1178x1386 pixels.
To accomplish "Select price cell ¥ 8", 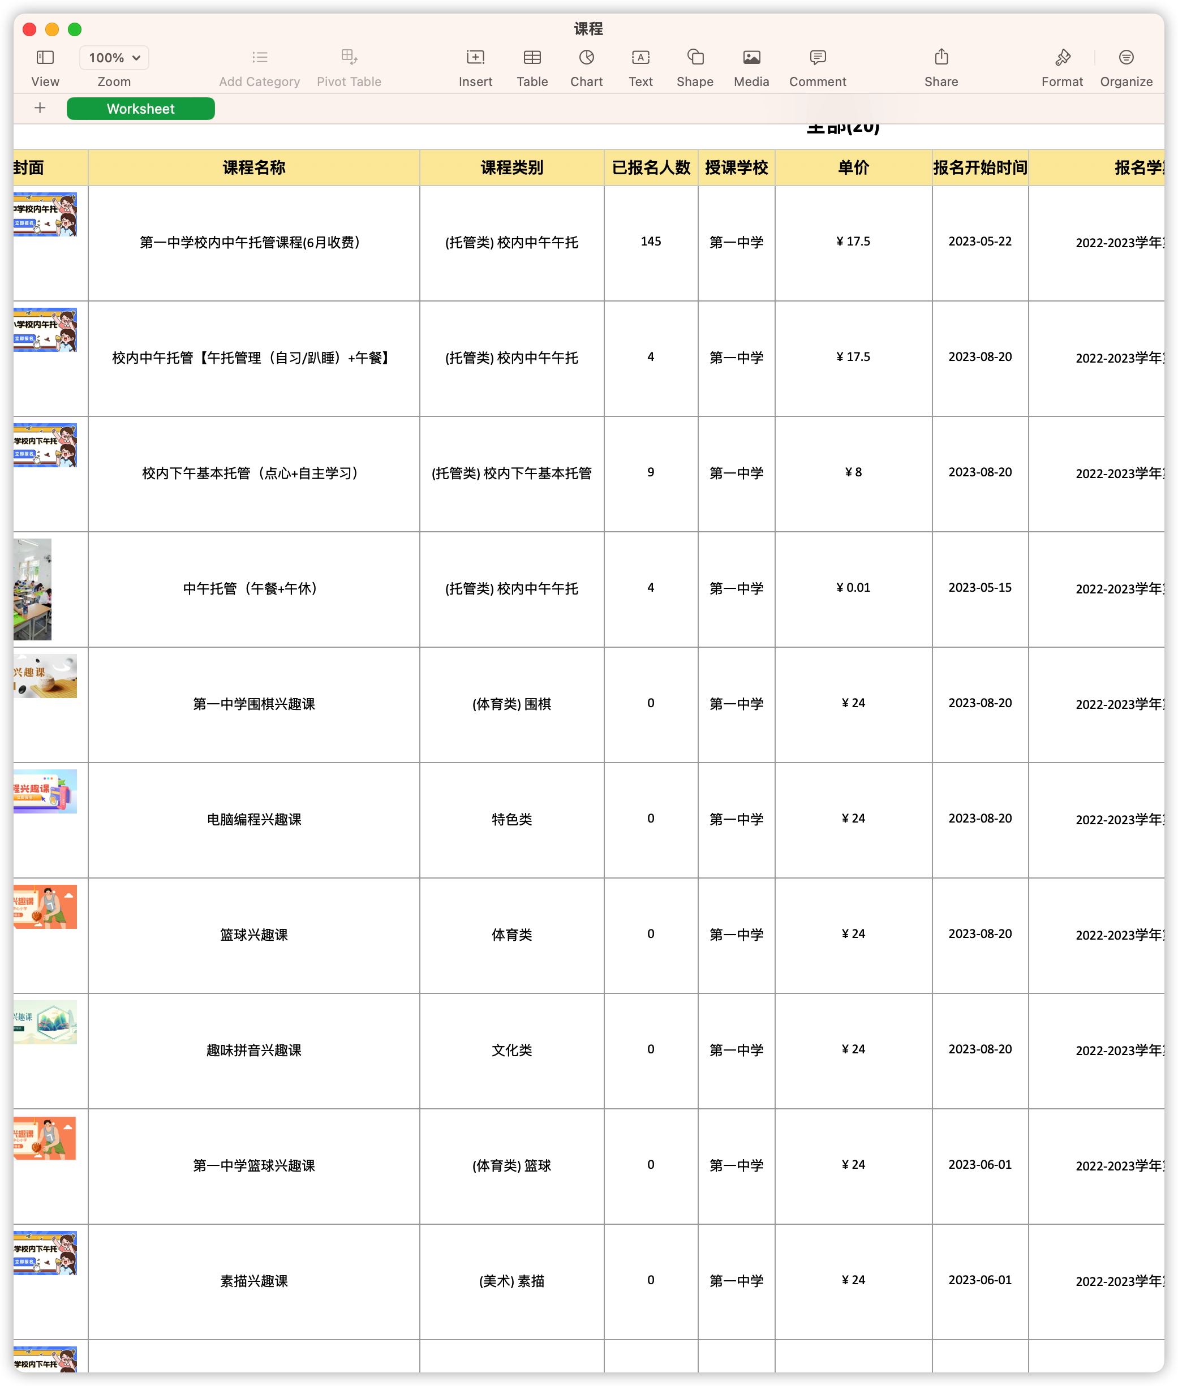I will tap(853, 474).
